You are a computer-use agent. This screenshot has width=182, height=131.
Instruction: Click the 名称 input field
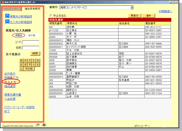point(31,48)
